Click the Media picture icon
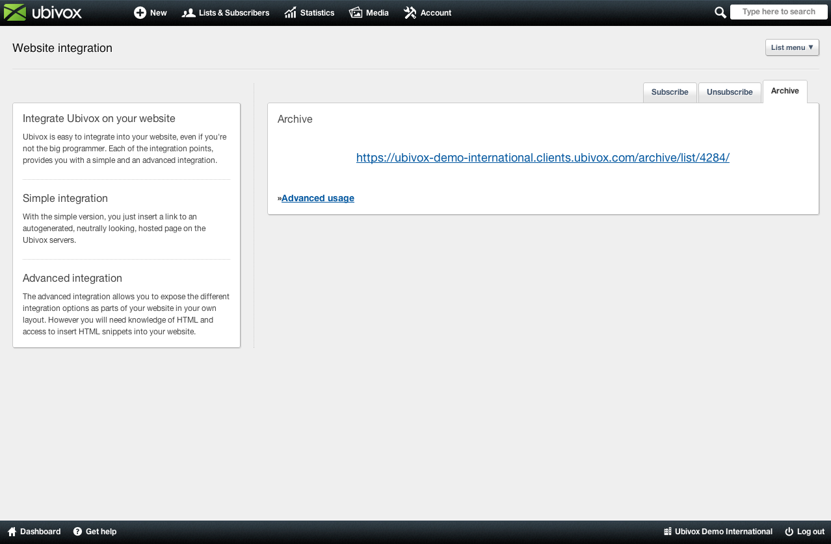 tap(356, 12)
